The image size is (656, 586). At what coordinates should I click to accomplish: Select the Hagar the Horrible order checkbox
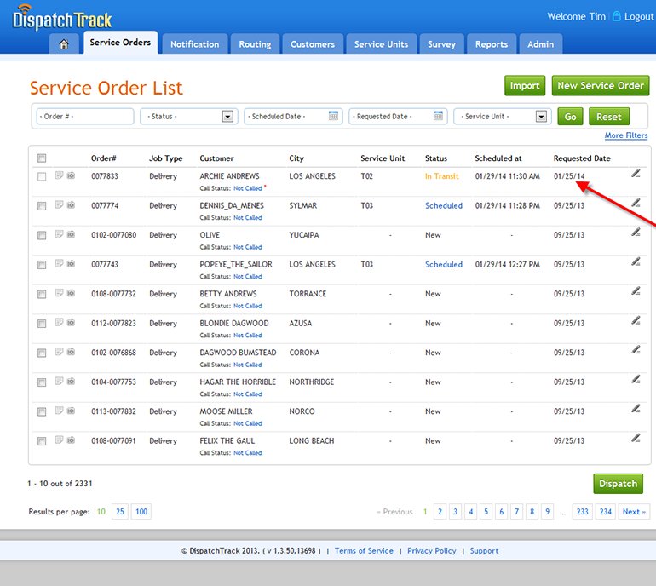click(42, 382)
